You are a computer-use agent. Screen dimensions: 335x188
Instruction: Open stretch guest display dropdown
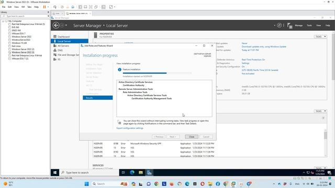[115, 7]
